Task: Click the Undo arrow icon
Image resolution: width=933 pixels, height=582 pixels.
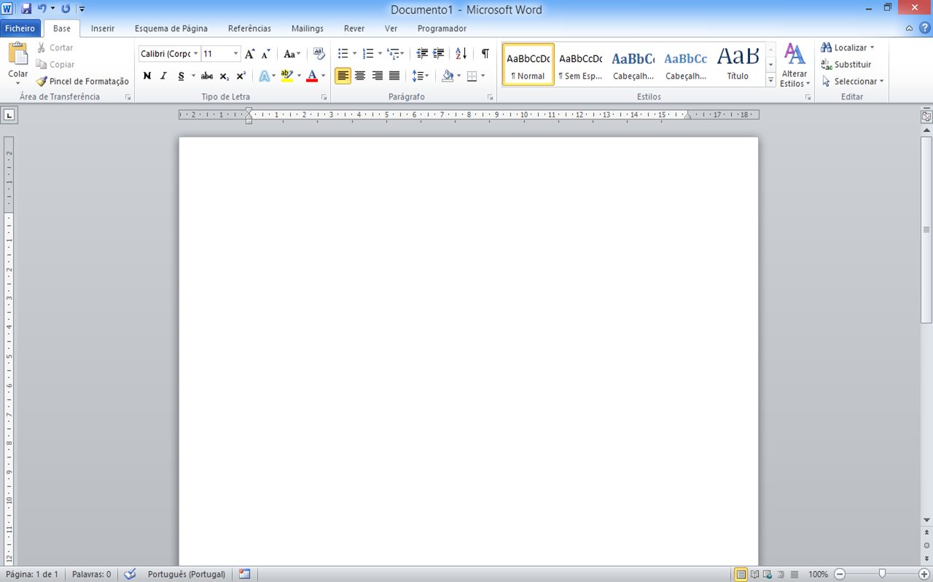Action: 42,9
